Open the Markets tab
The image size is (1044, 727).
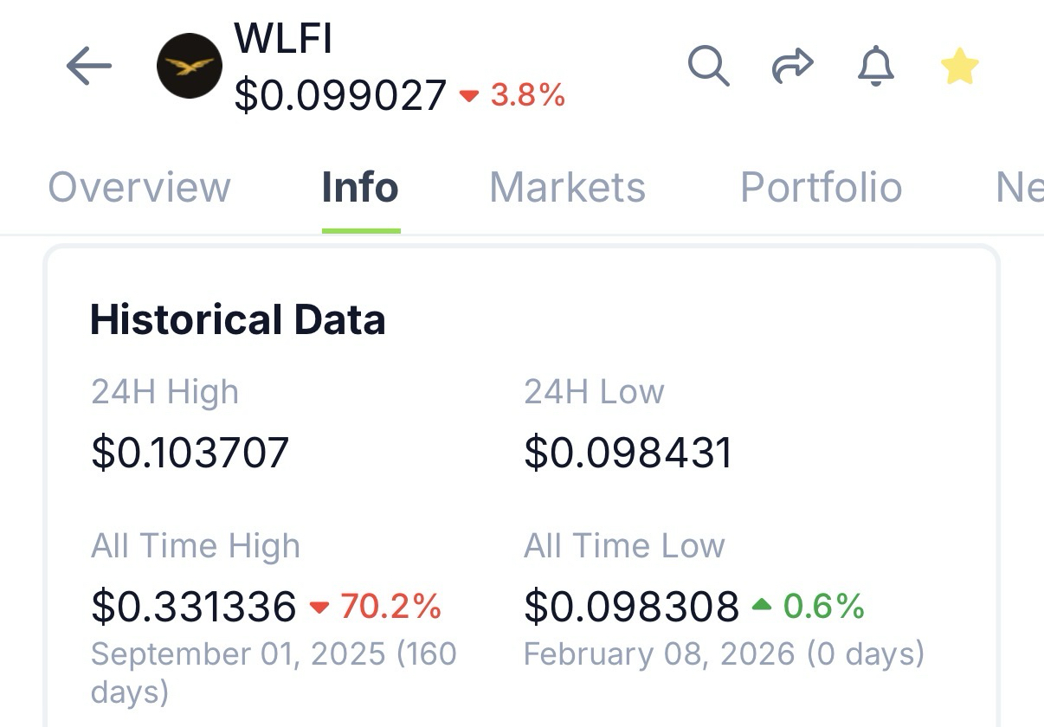click(x=567, y=188)
